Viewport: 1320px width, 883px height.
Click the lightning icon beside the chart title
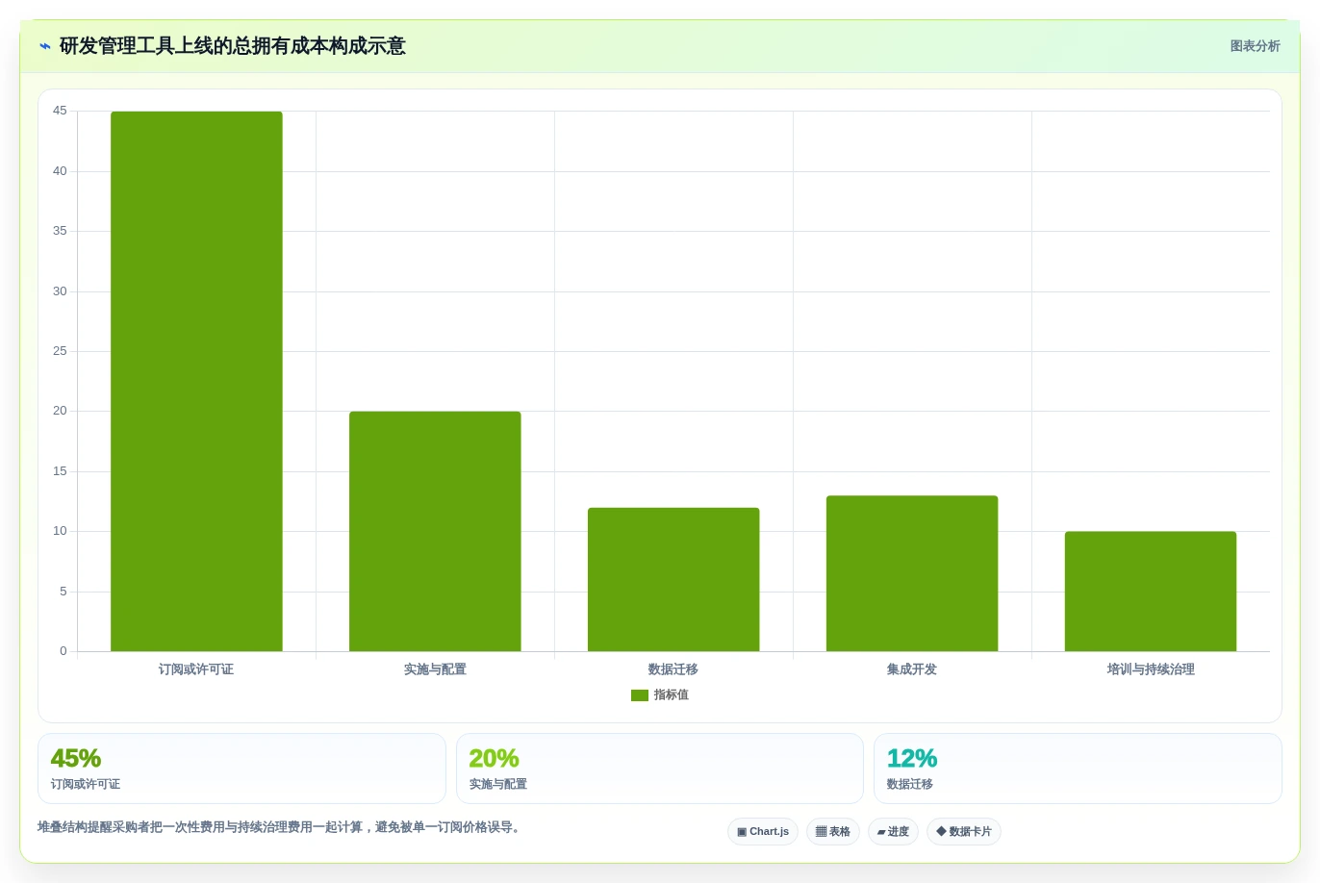click(45, 46)
